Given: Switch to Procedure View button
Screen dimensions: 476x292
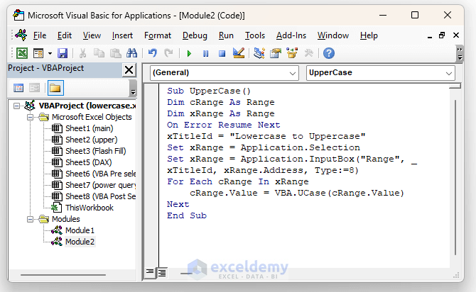Looking at the screenshot, I should click(x=150, y=273).
